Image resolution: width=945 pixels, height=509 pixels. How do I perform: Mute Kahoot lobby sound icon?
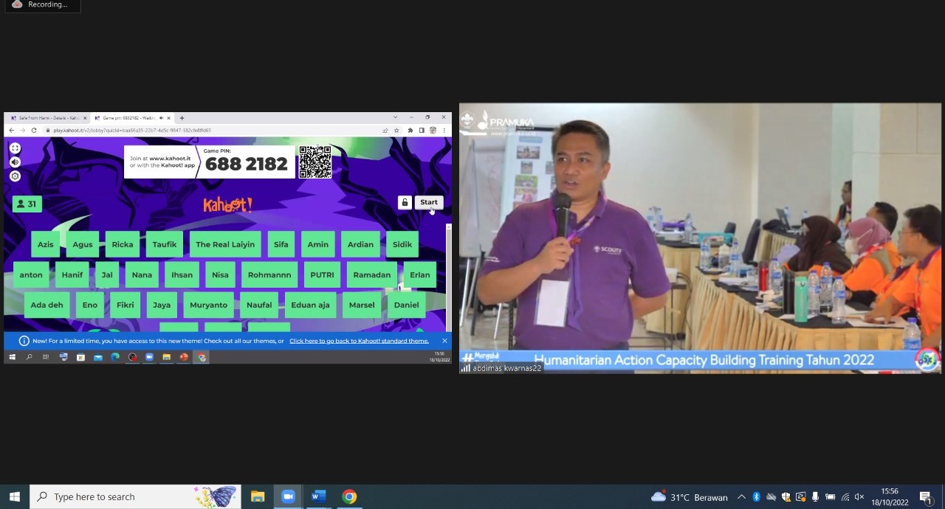click(15, 162)
